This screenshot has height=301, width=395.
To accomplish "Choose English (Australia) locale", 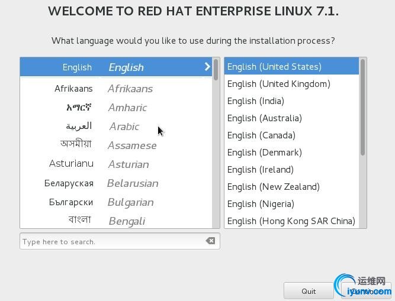I will [291, 118].
